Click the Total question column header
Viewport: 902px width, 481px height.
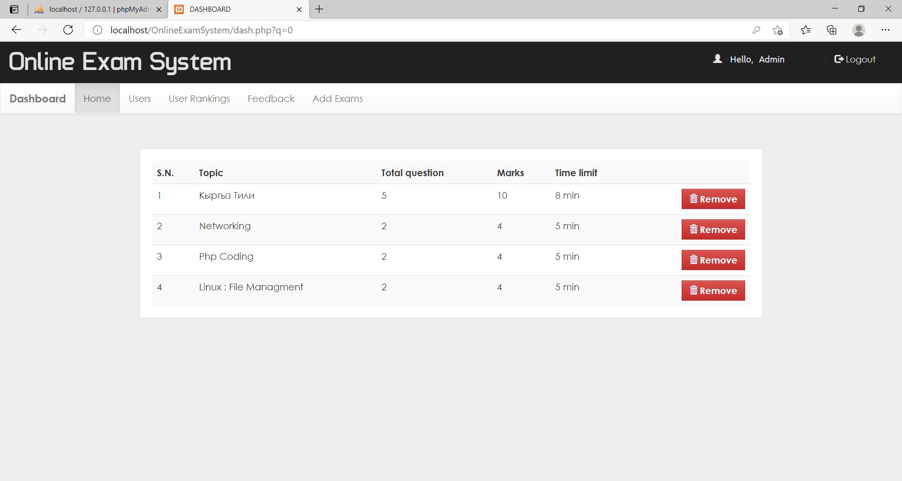[412, 173]
